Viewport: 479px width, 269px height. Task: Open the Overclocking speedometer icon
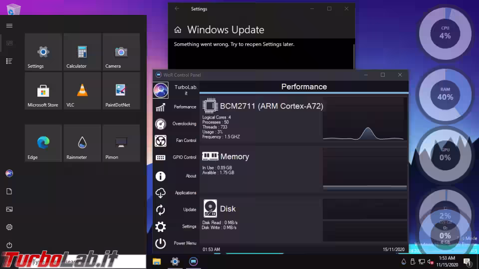coord(161,124)
